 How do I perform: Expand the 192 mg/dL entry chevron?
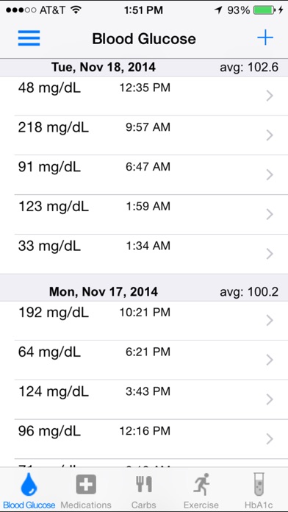pyautogui.click(x=270, y=320)
